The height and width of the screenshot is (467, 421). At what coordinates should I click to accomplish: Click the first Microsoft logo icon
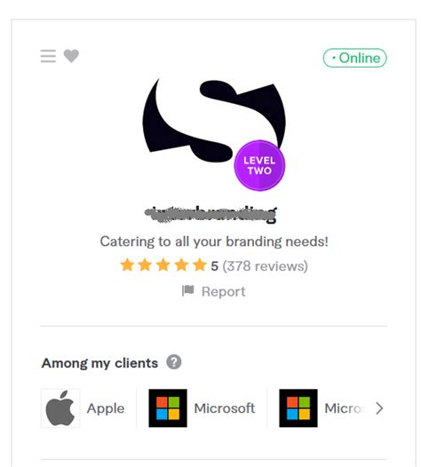click(x=168, y=408)
